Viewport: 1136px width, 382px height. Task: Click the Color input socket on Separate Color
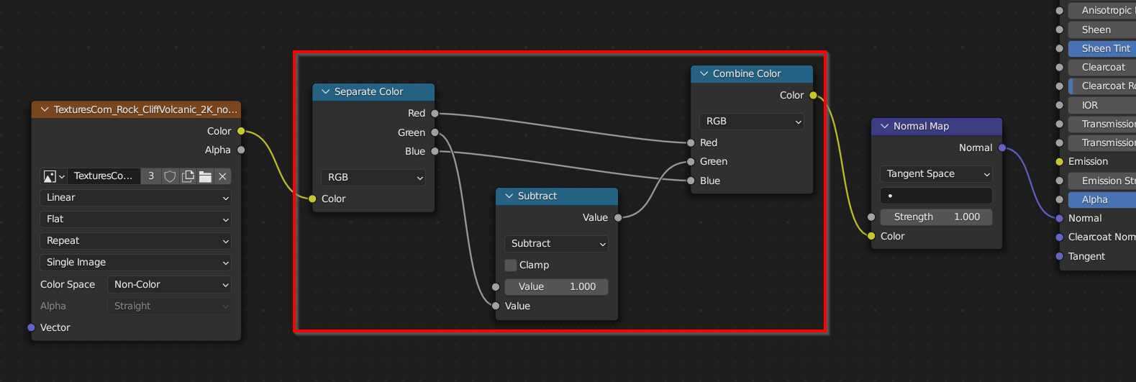tap(312, 199)
